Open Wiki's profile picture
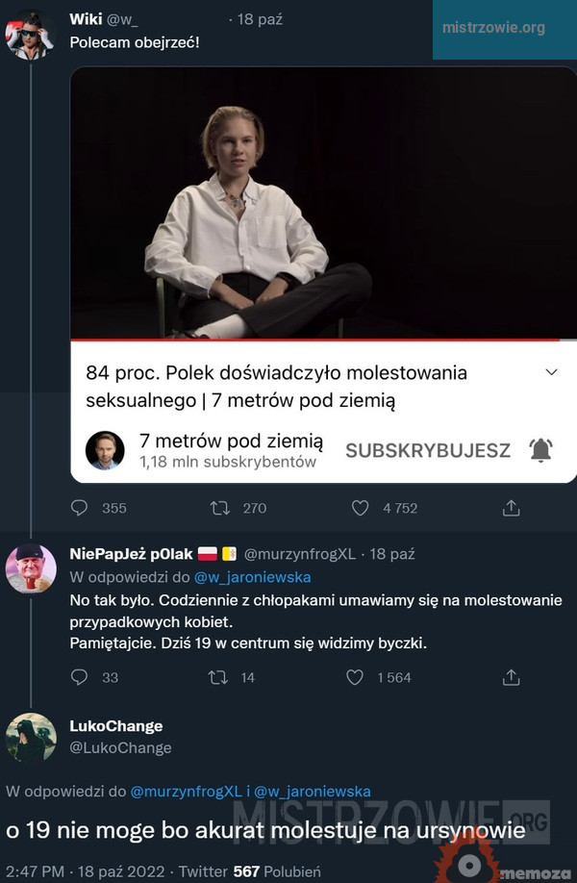 click(x=30, y=36)
